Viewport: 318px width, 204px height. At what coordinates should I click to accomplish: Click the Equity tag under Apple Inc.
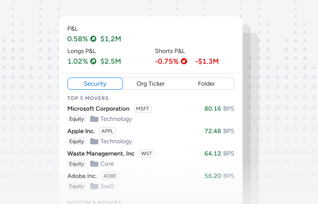[x=76, y=141]
